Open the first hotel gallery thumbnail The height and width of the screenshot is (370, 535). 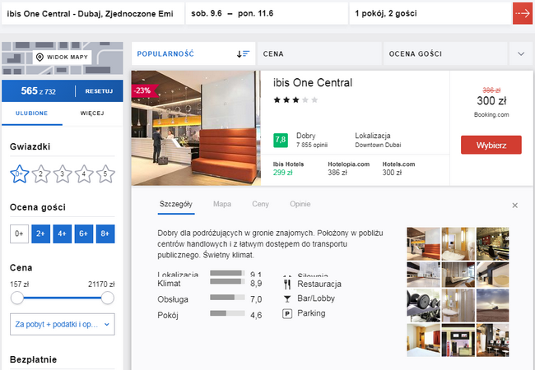click(423, 239)
